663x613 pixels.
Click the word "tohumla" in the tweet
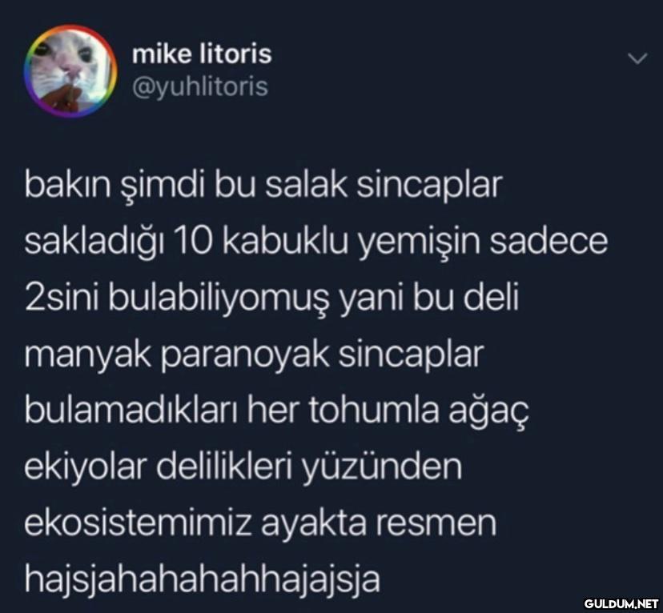click(374, 410)
